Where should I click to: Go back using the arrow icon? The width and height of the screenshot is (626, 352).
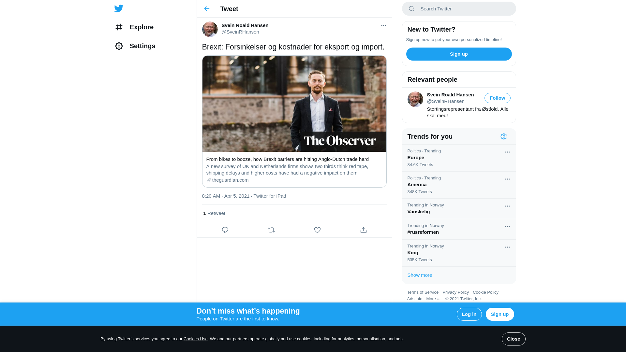coord(207,9)
